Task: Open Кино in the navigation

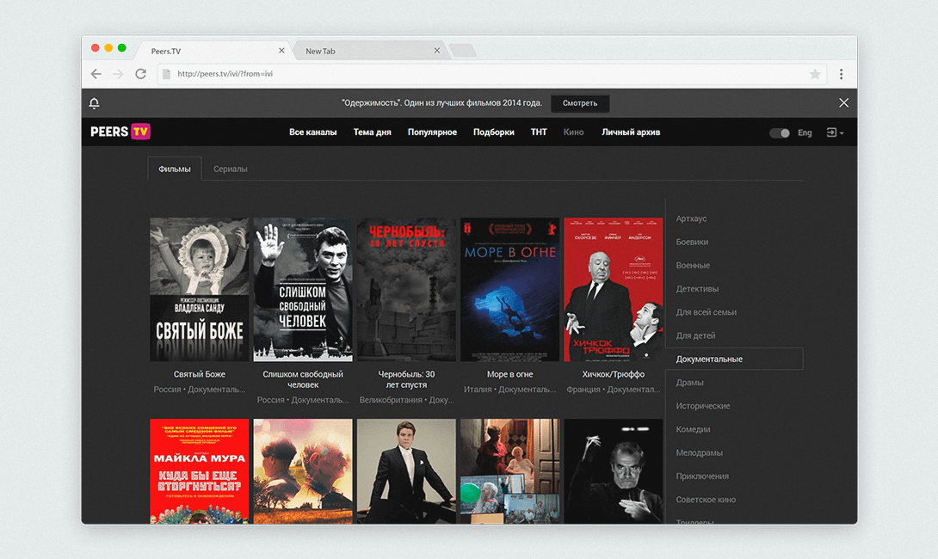Action: tap(573, 132)
